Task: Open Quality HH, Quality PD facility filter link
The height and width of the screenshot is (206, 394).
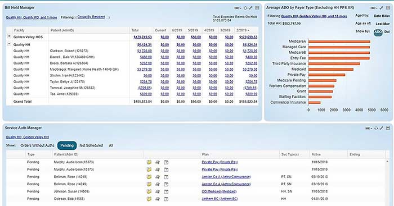Action: coord(32,17)
